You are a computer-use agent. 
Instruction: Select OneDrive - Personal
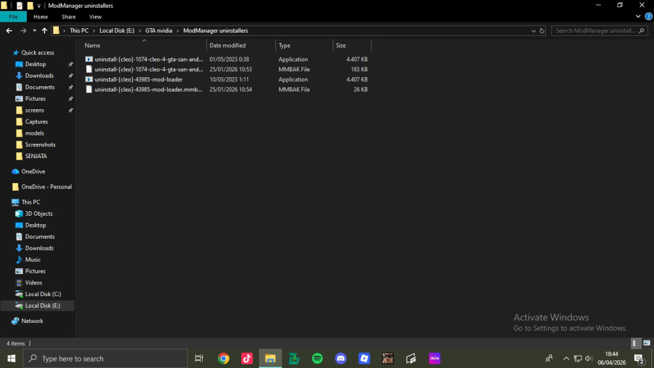[x=46, y=187]
